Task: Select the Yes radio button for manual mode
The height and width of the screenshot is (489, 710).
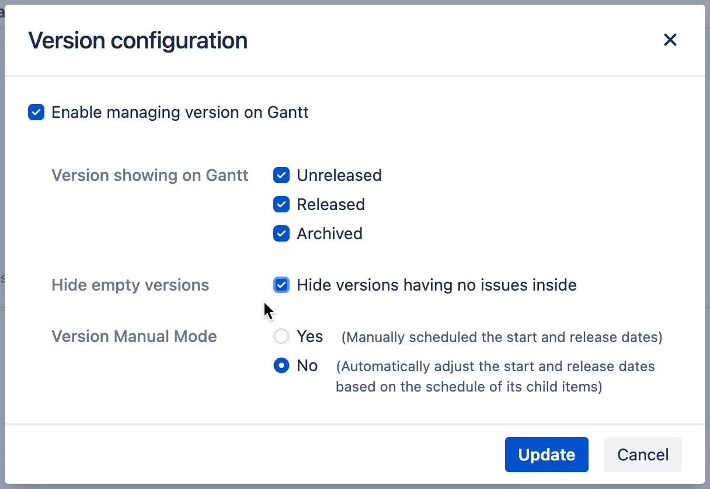Action: coord(281,337)
